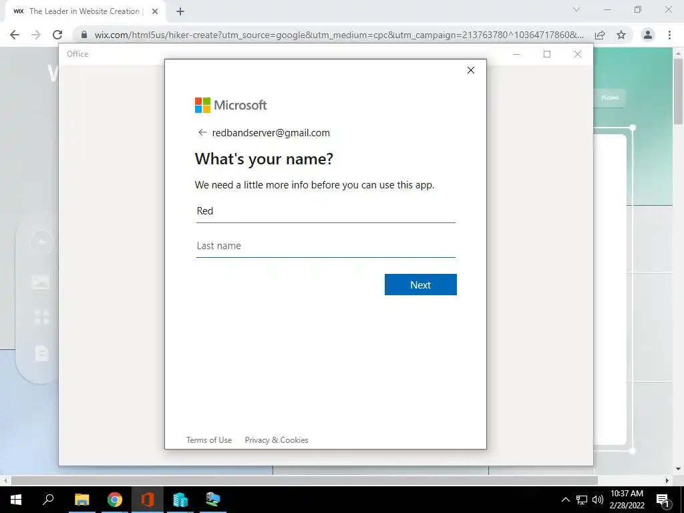Viewport: 684px width, 513px height.
Task: Click the volume speaker tray icon
Action: 598,500
